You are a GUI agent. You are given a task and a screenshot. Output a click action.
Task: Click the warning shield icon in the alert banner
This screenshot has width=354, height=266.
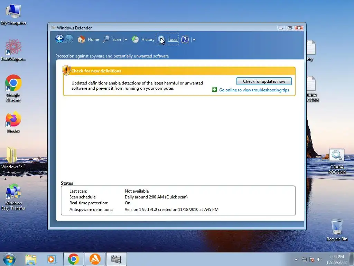66,70
